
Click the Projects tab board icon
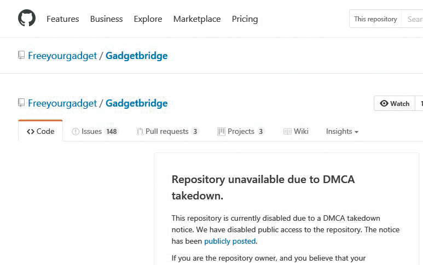[x=221, y=132]
